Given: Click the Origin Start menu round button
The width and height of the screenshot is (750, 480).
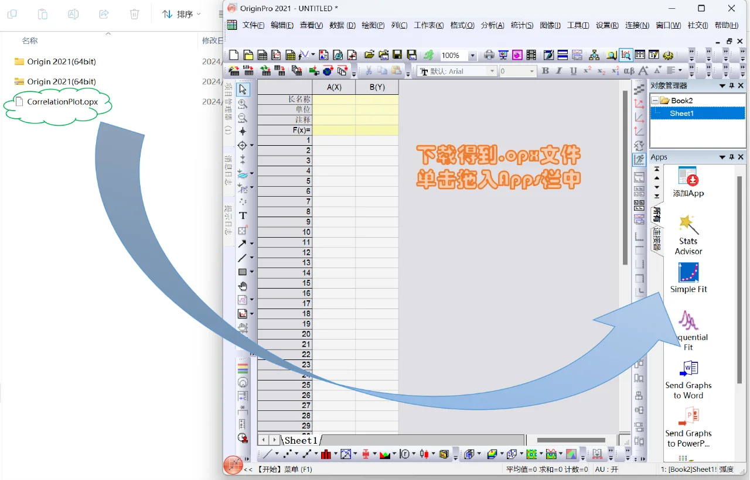Looking at the screenshot, I should tap(233, 465).
